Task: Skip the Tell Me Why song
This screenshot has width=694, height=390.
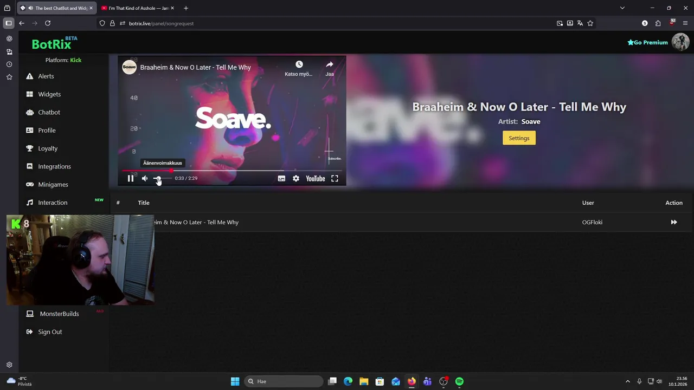Action: [x=674, y=222]
